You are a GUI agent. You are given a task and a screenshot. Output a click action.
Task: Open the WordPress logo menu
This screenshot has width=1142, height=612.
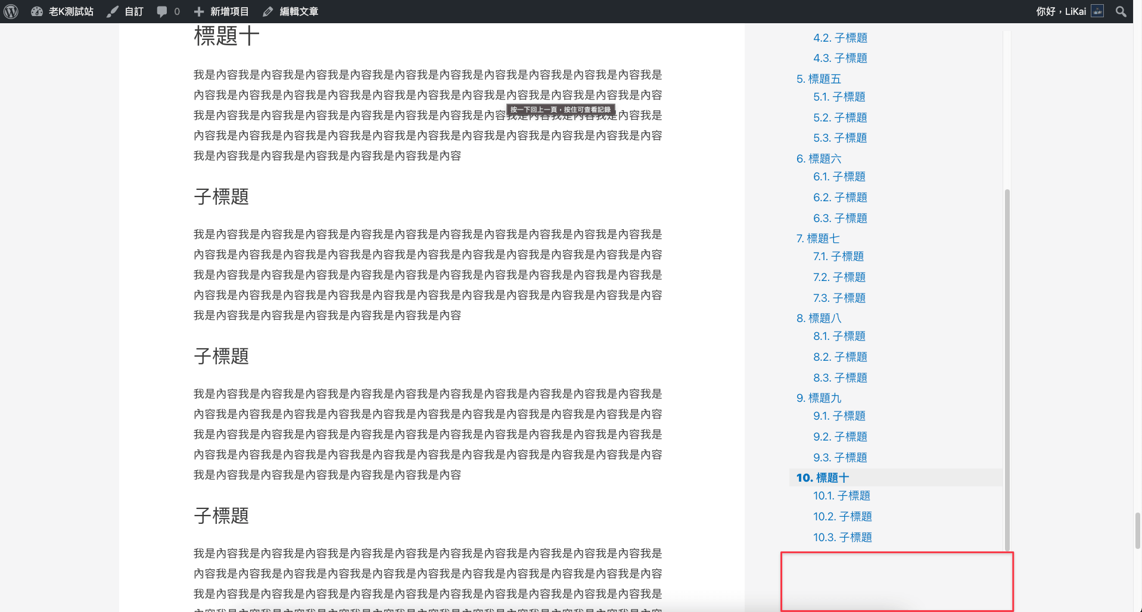point(11,11)
